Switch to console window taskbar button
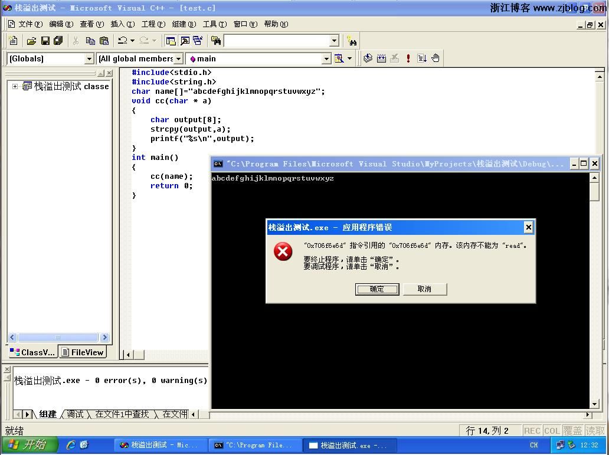Viewport: 609px width, 455px height. tap(255, 446)
